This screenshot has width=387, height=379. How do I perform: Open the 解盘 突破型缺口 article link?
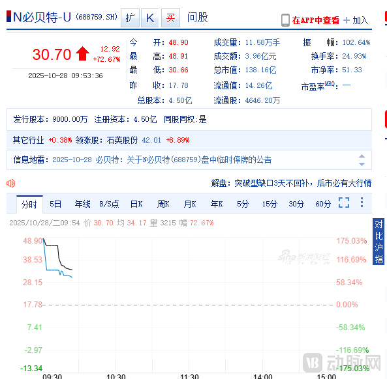pos(291,183)
